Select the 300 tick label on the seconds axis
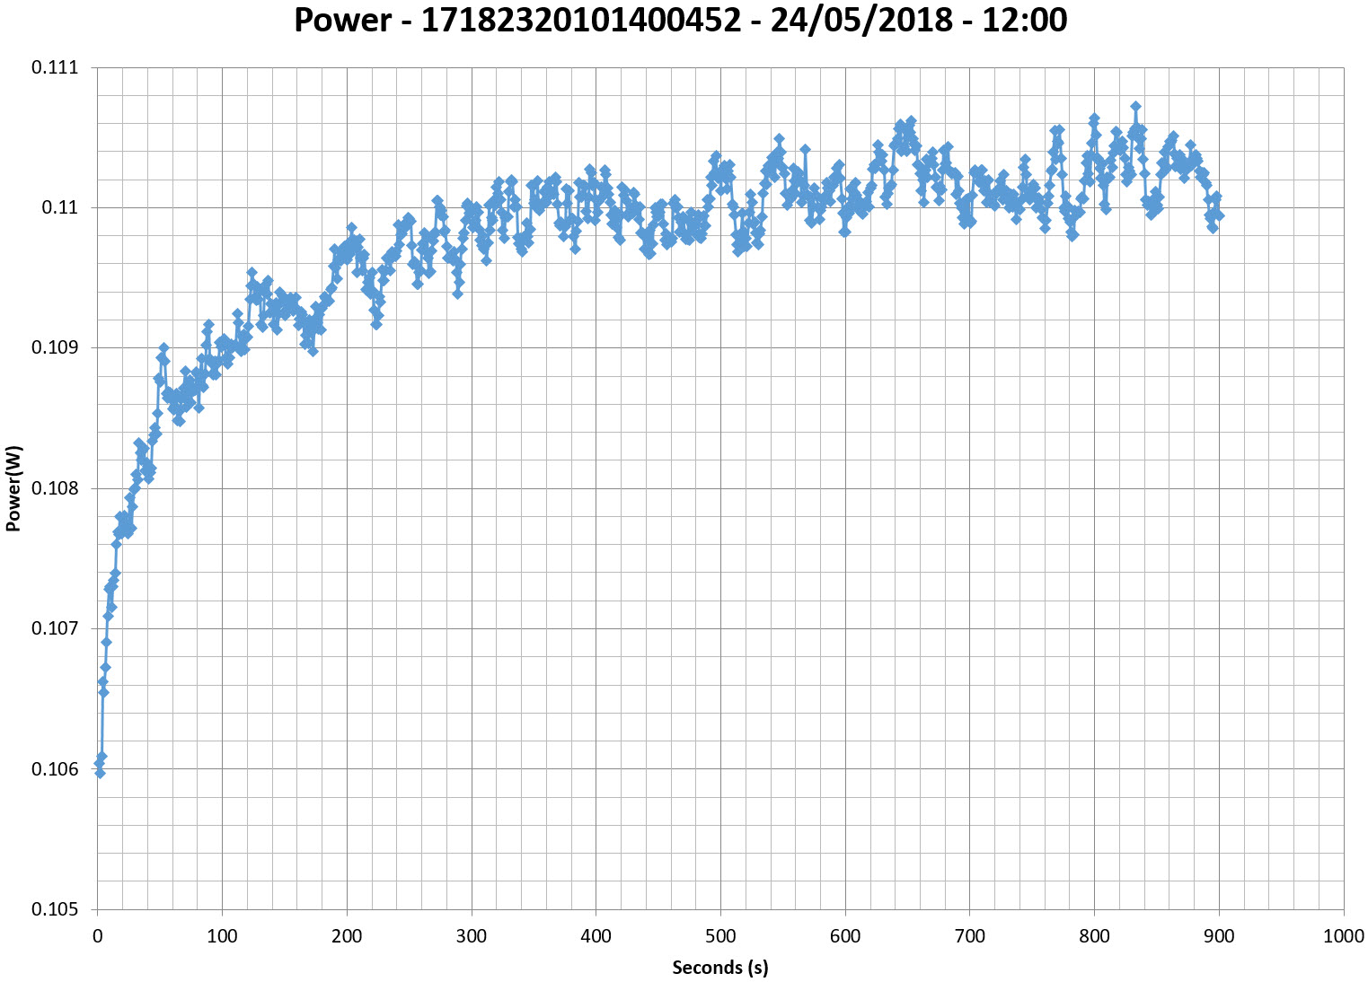1368x982 pixels. 472,936
